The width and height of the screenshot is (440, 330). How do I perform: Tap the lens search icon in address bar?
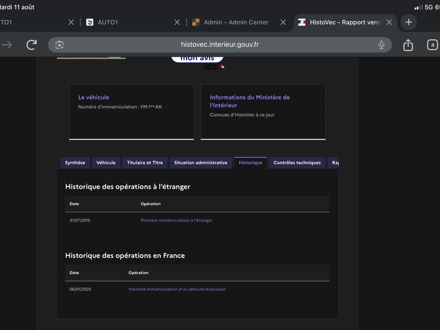[59, 45]
